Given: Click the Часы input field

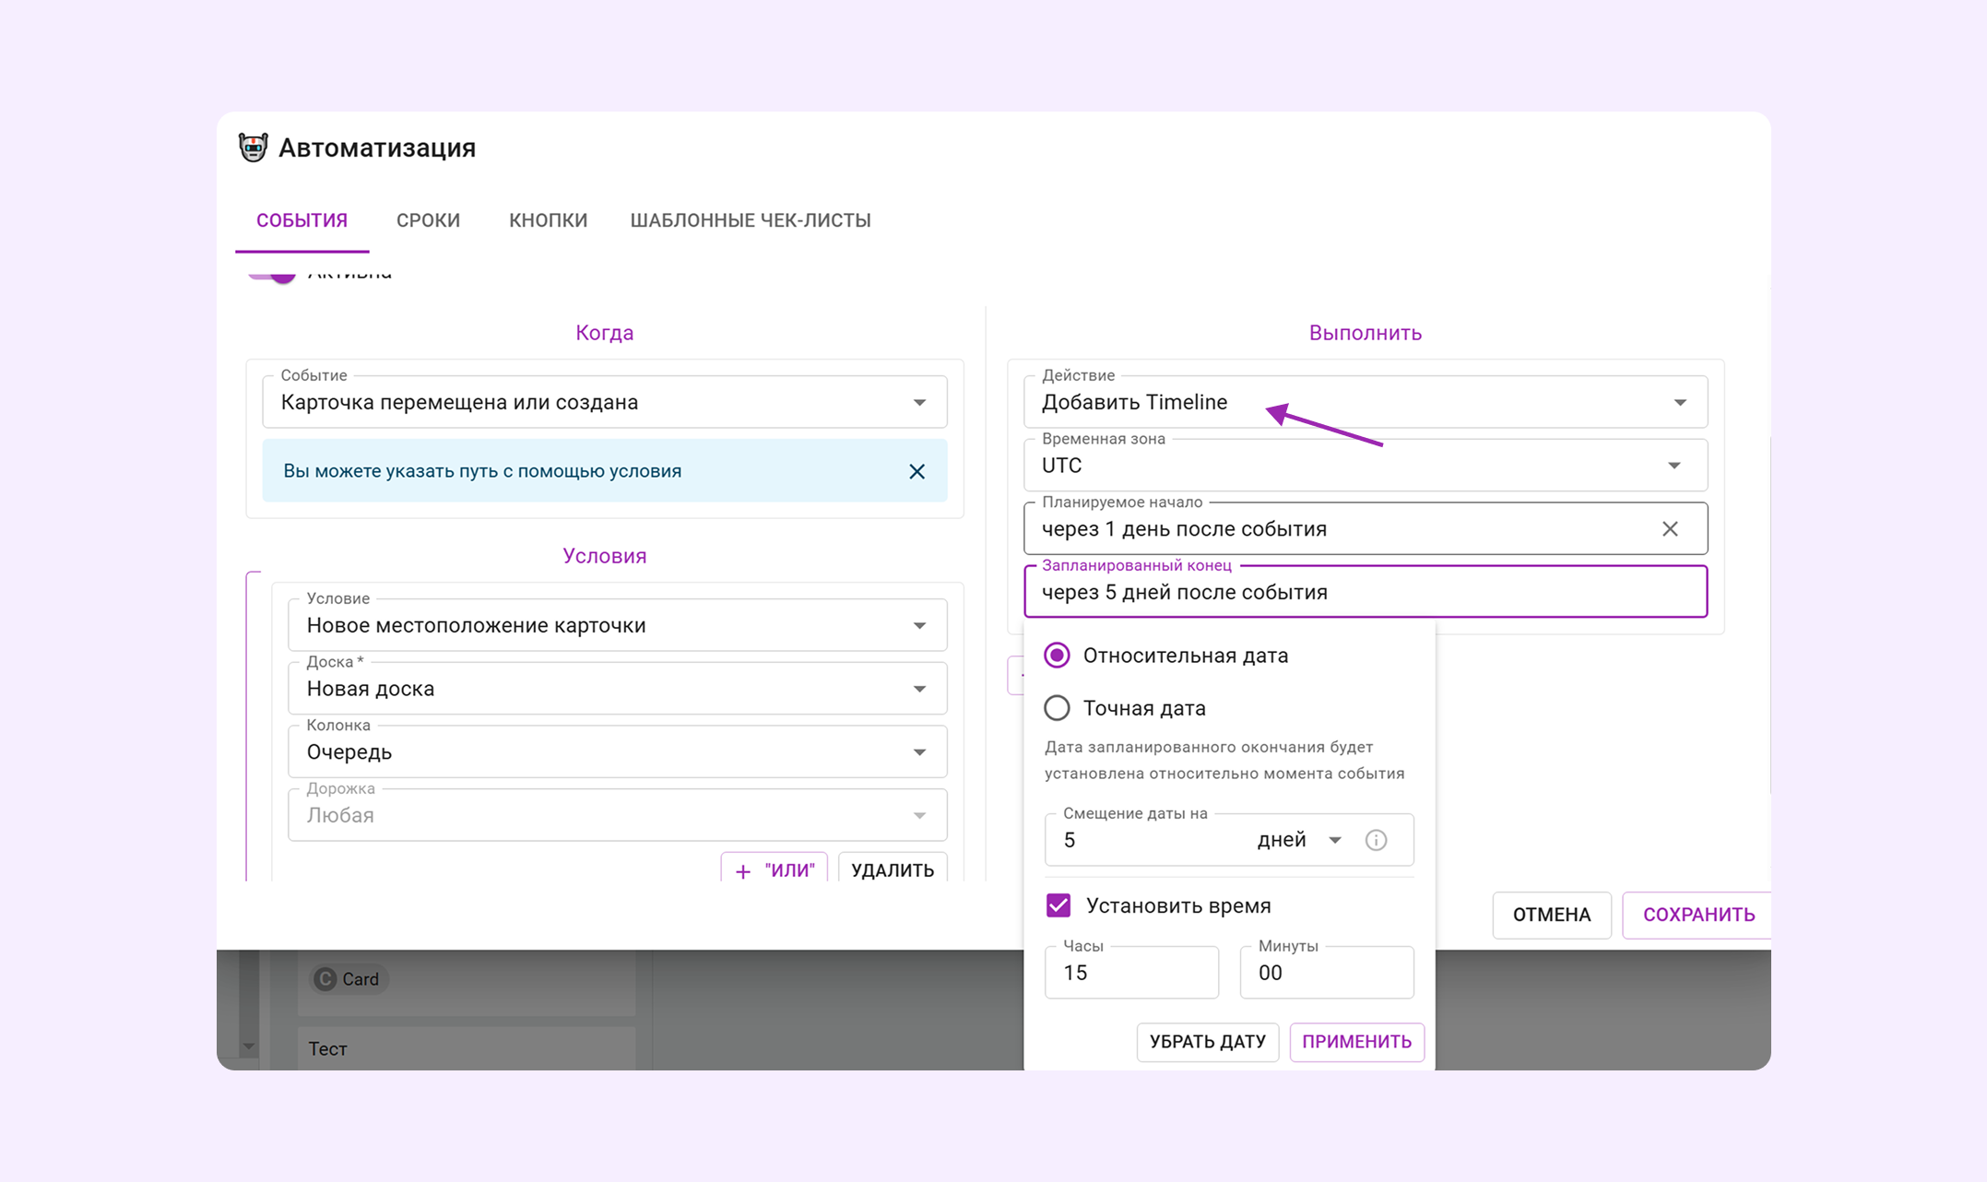Looking at the screenshot, I should click(x=1131, y=973).
